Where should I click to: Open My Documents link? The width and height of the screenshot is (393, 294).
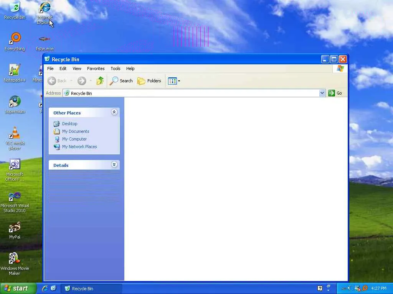76,132
